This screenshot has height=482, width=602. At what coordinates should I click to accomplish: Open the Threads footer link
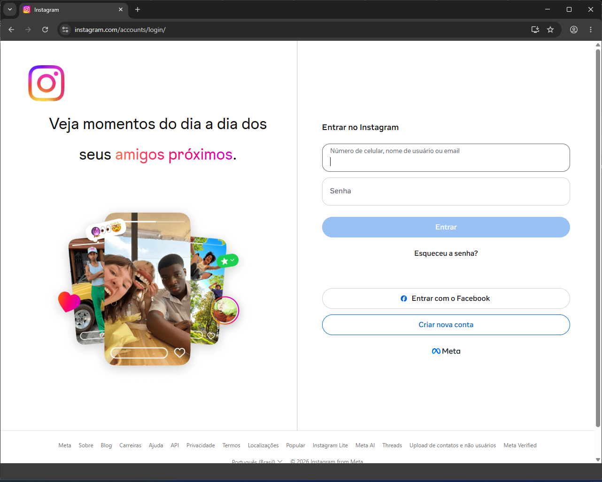click(392, 445)
